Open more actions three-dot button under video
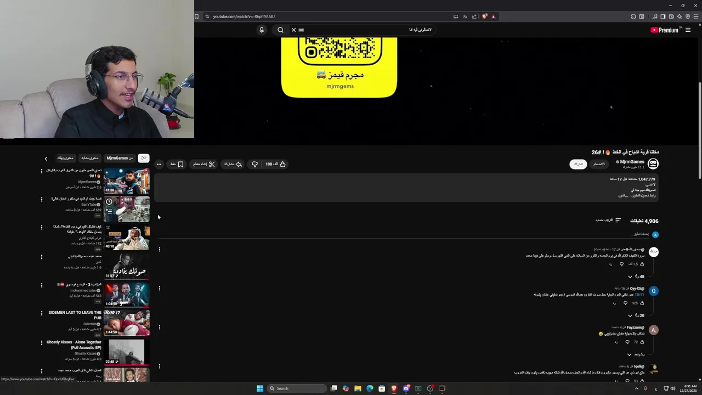Screen dimensions: 702x395 point(158,164)
